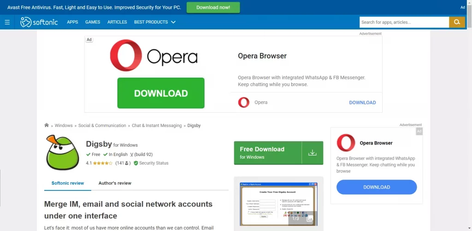
Task: Click the green DOWNLOAD Opera banner button
Action: pos(161,93)
